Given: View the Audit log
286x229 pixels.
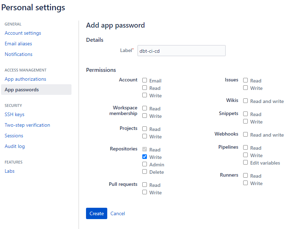Looking at the screenshot, I should click(x=15, y=146).
